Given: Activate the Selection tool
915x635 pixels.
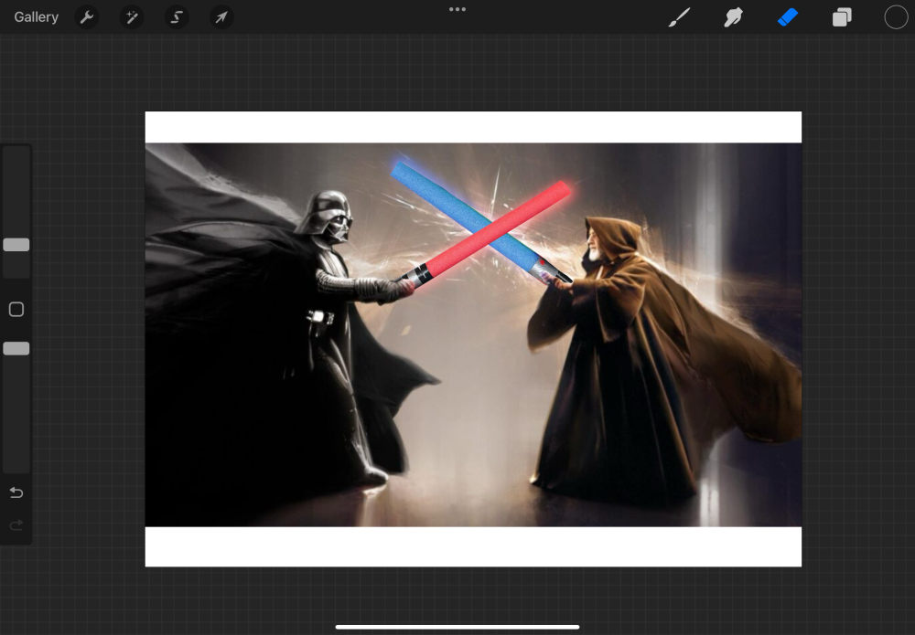Looking at the screenshot, I should coord(177,16).
